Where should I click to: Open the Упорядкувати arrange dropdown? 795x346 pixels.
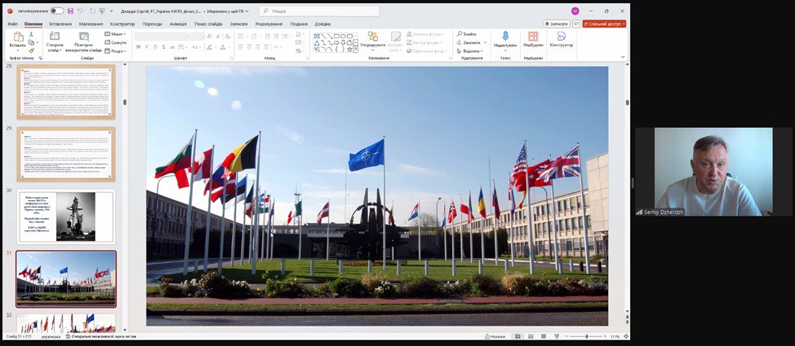[x=373, y=41]
